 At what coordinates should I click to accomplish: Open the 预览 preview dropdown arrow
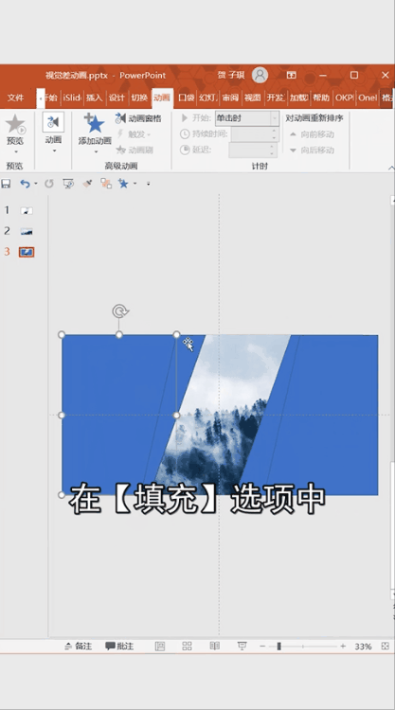tap(15, 151)
